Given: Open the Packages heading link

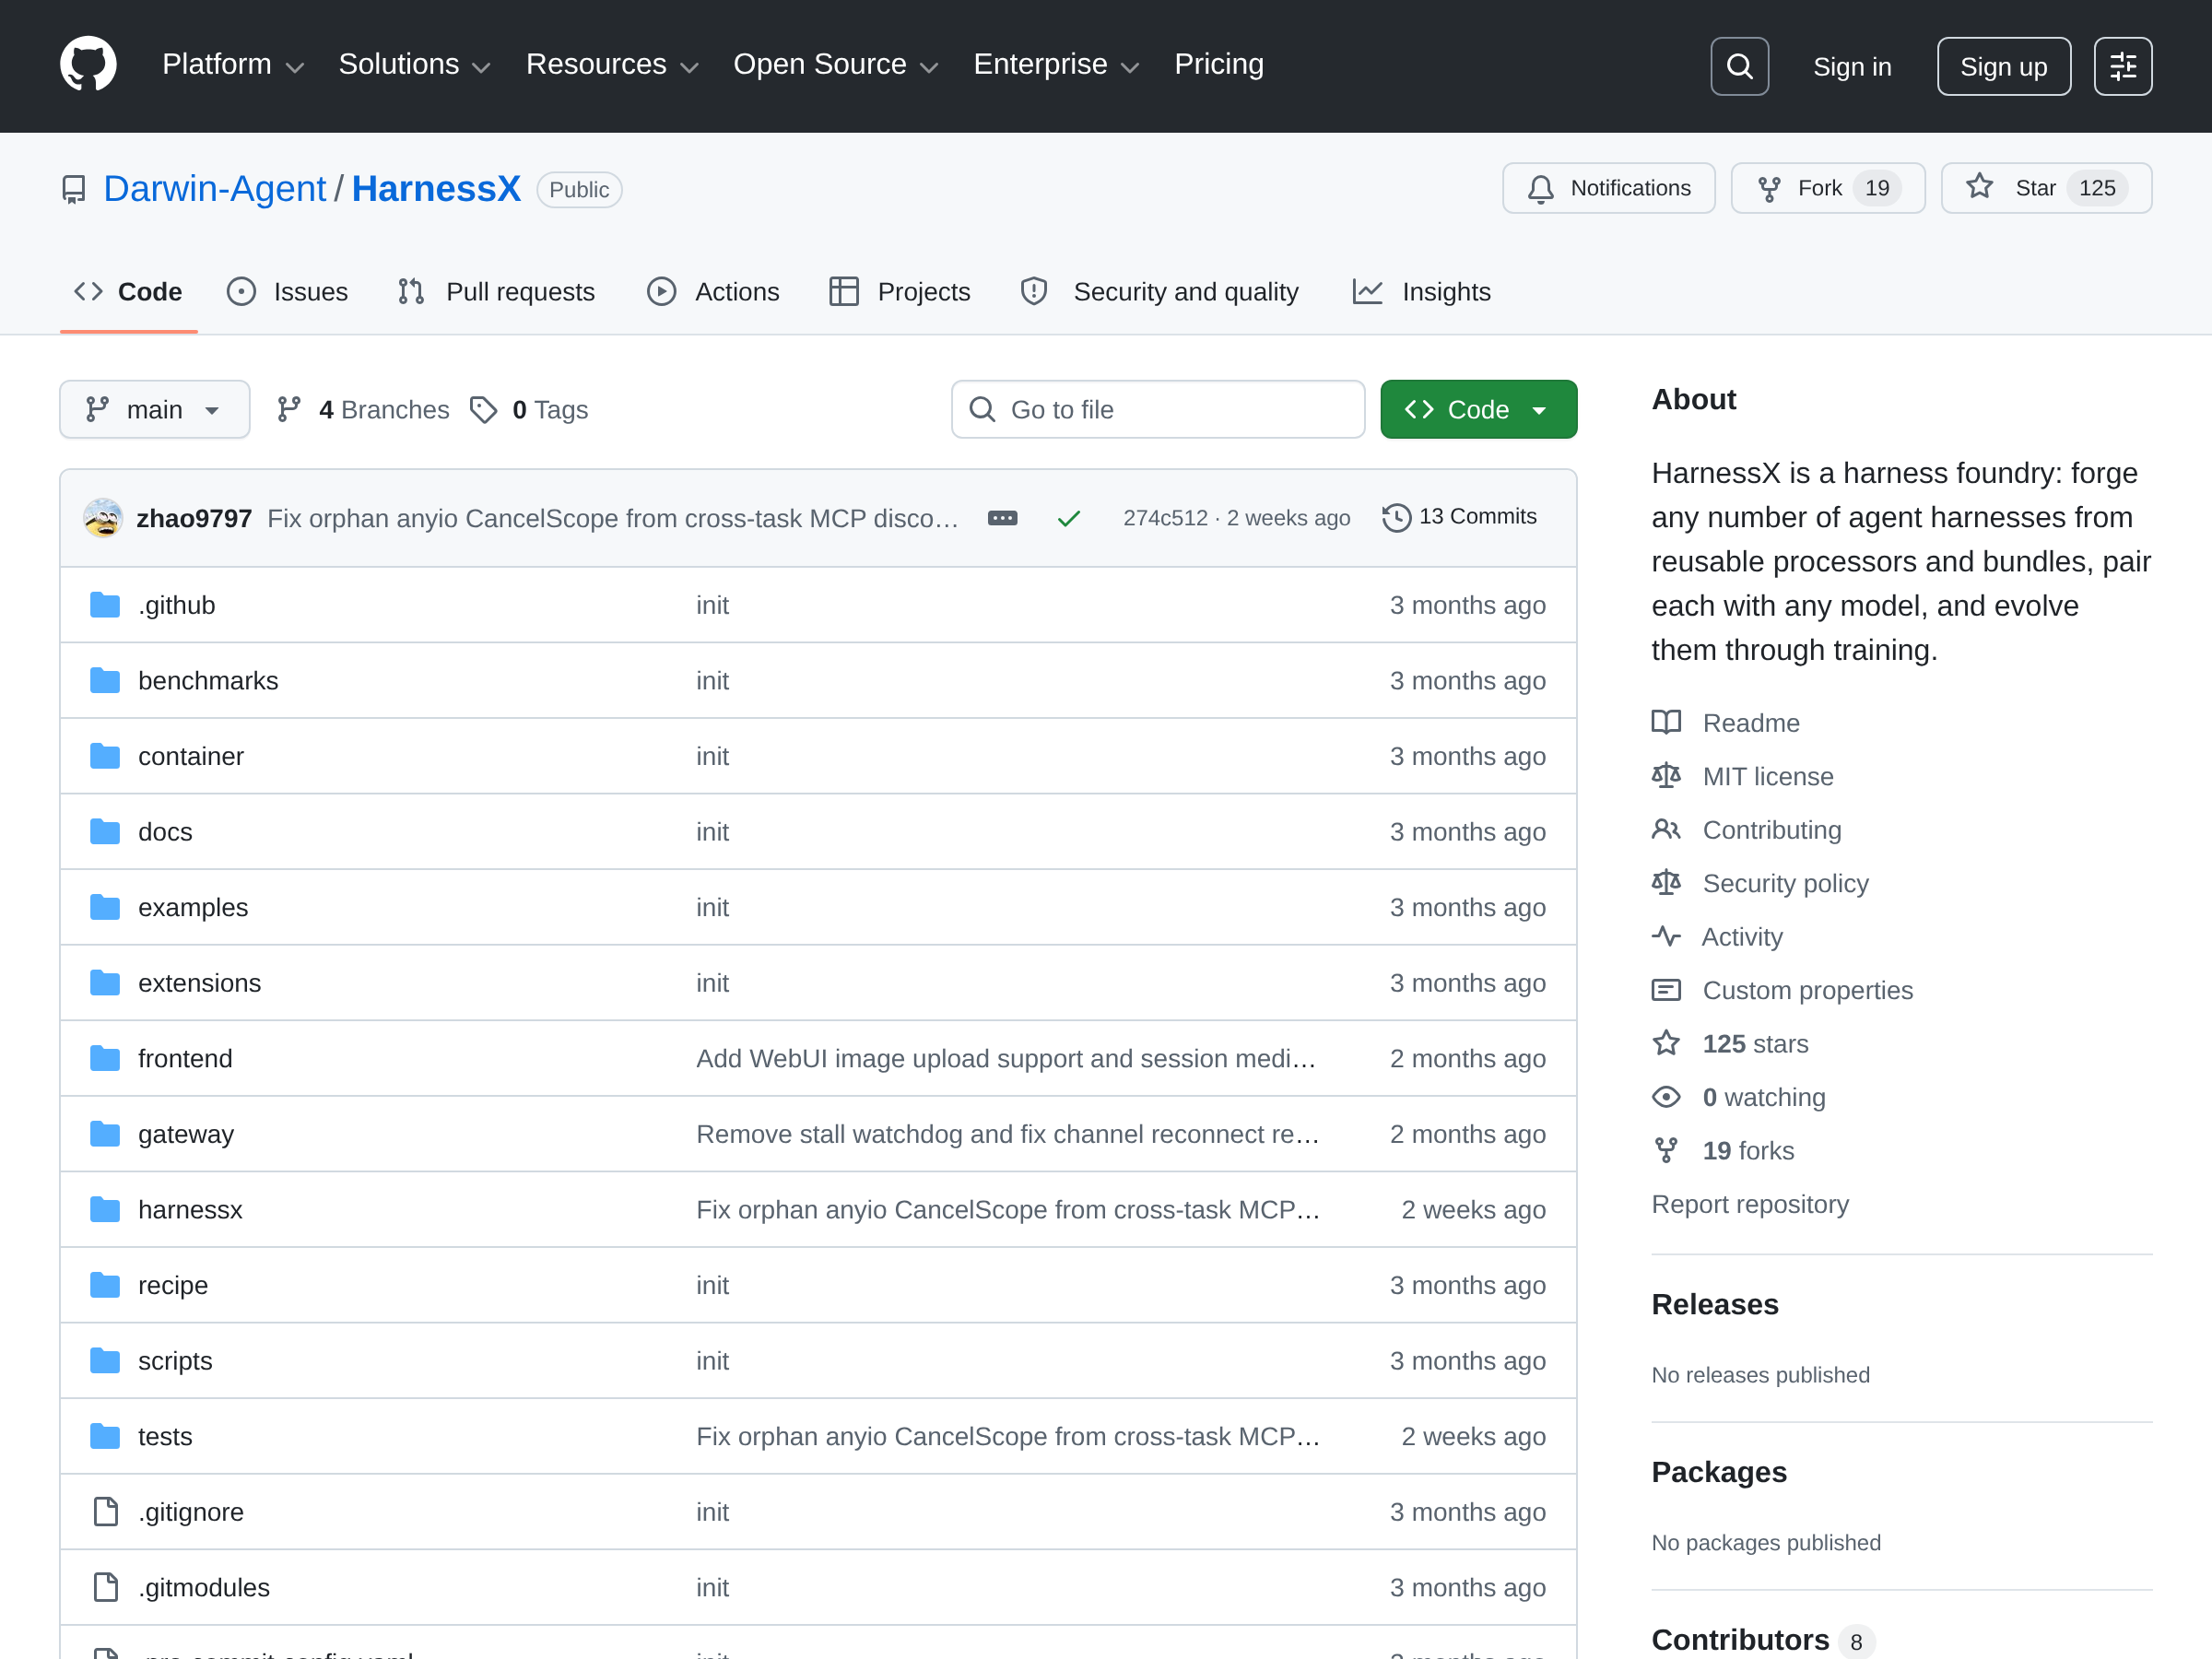Looking at the screenshot, I should click(x=1719, y=1472).
